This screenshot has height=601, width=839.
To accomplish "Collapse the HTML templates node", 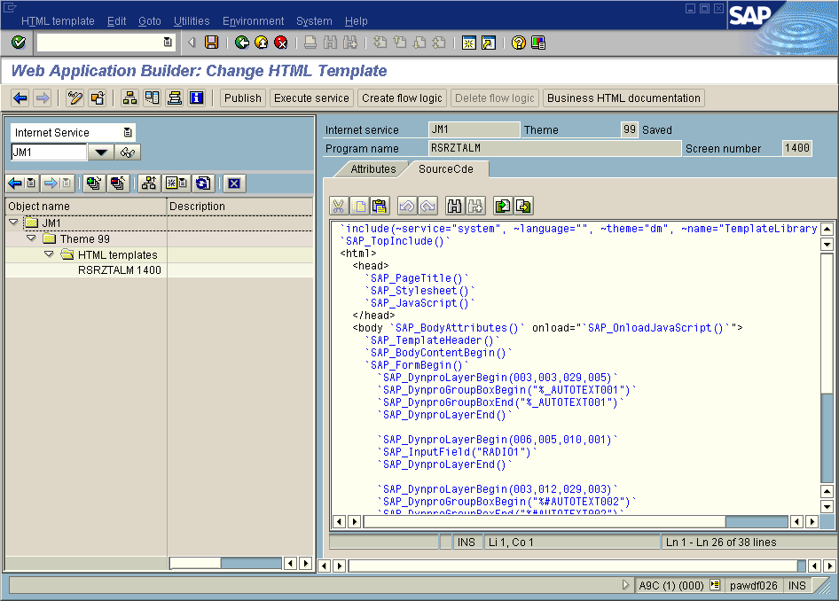I will [49, 254].
